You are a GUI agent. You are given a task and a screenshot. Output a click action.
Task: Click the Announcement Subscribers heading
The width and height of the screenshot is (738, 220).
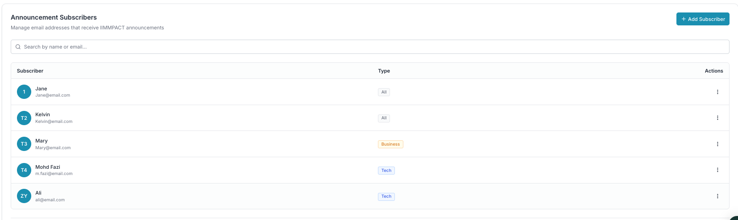click(54, 17)
